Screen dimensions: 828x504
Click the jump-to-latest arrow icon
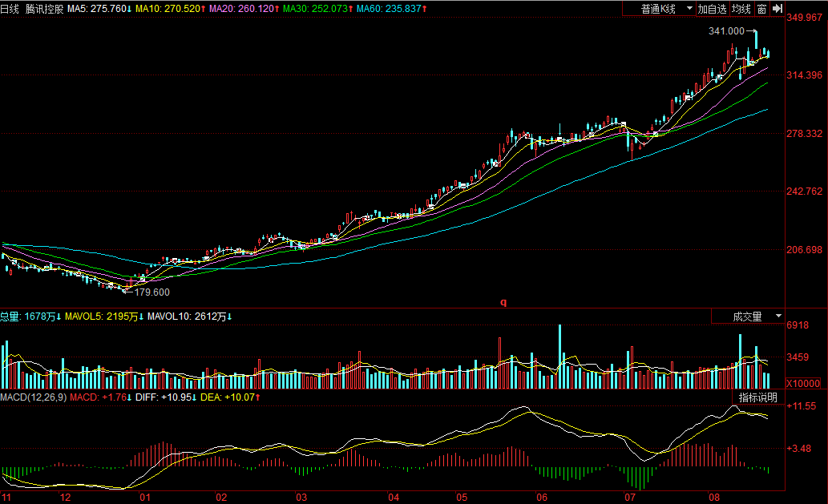coord(778,9)
